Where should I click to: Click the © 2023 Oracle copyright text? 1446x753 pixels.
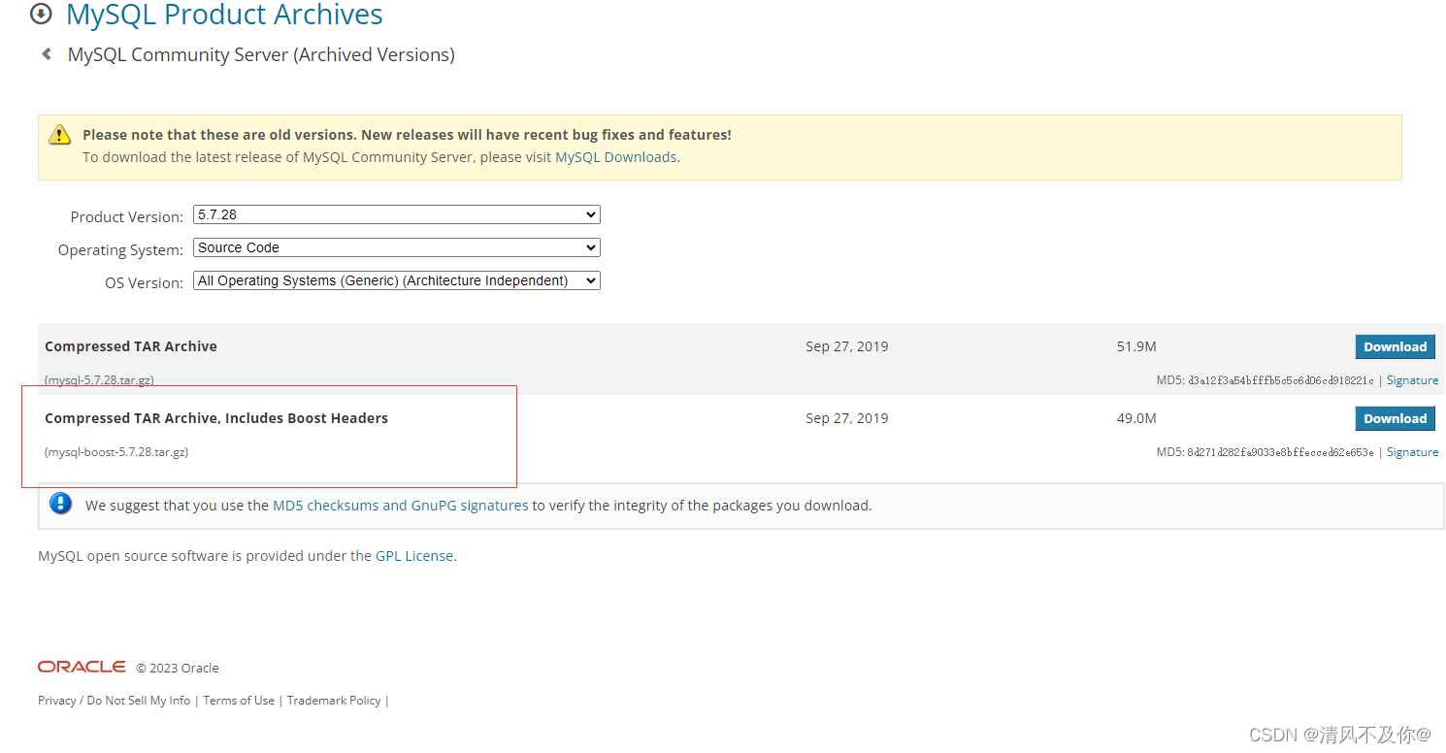(x=178, y=668)
